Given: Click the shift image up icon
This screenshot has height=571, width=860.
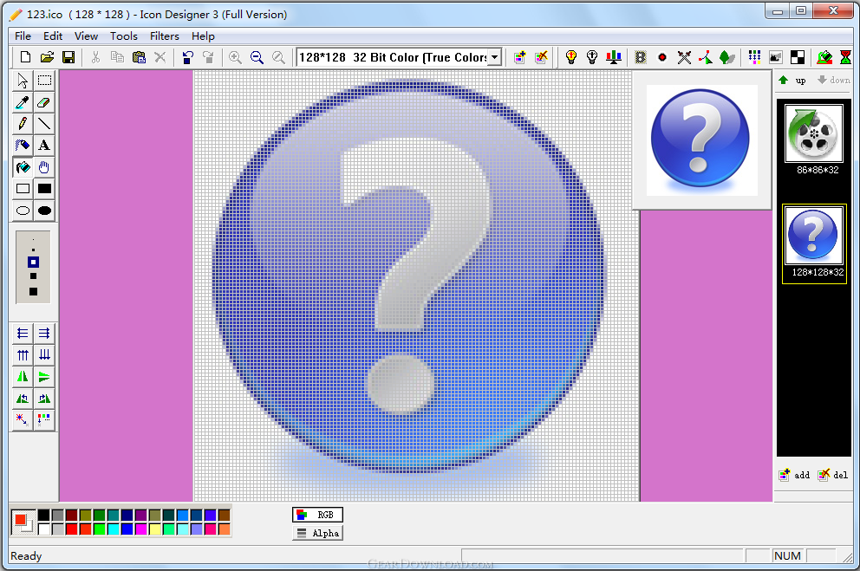Looking at the screenshot, I should [23, 355].
